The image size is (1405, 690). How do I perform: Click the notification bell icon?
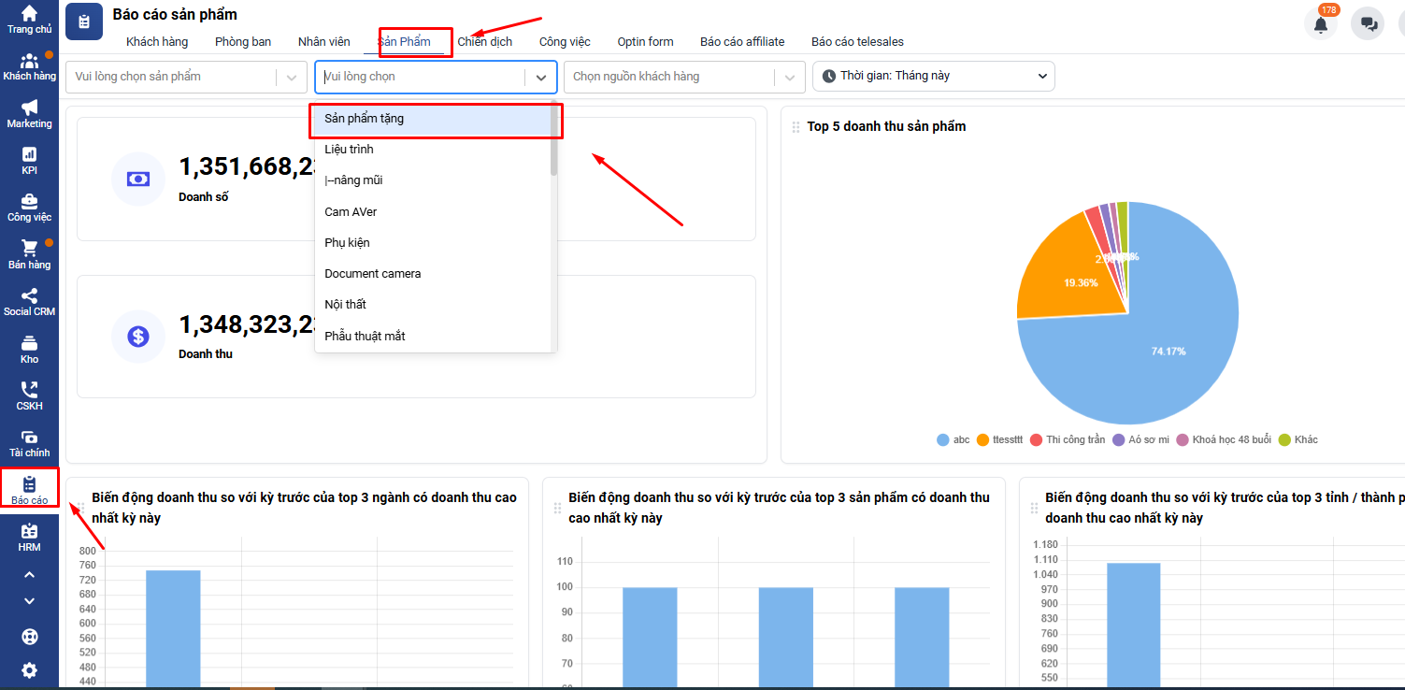click(1320, 24)
